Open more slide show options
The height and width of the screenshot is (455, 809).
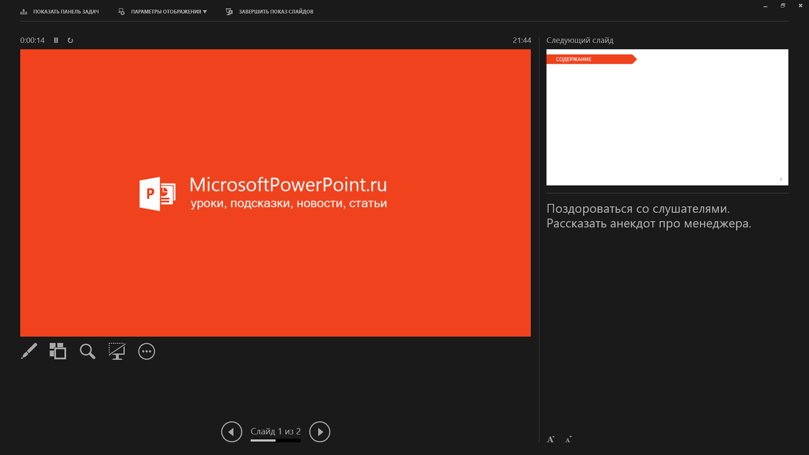pyautogui.click(x=146, y=351)
